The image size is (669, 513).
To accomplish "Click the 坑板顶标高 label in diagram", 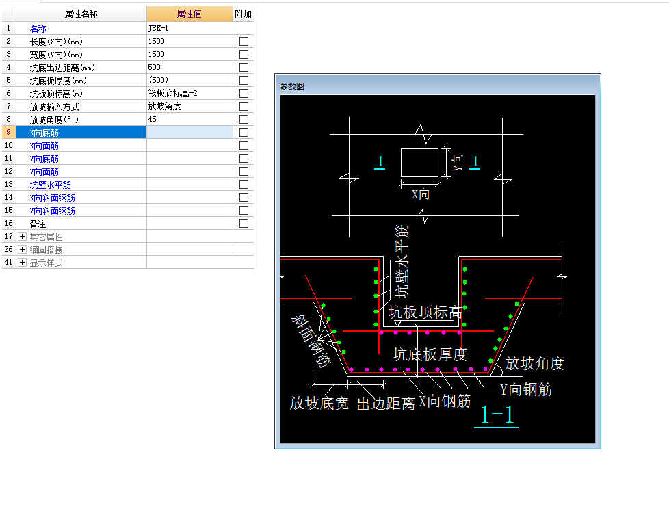I will click(x=425, y=312).
